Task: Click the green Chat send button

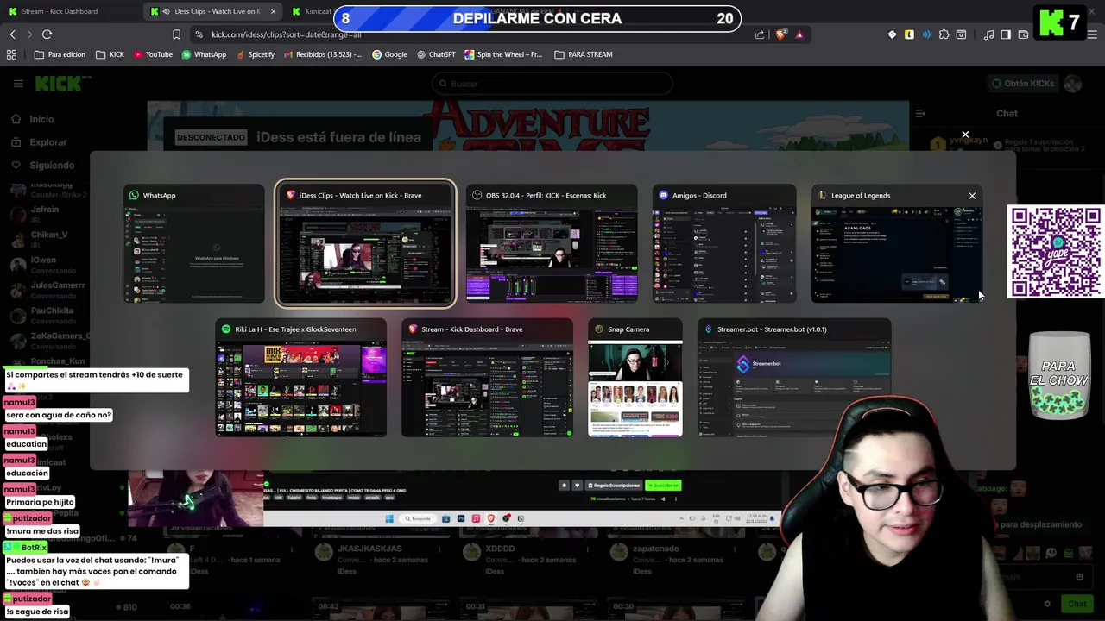Action: click(1077, 604)
